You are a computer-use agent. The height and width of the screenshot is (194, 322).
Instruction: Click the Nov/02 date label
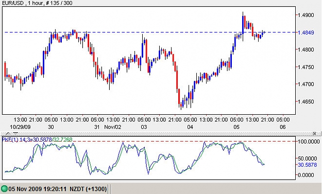113,127
